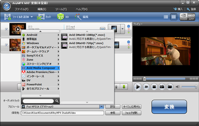The height and width of the screenshot is (126, 199).
Task: Switch to compact list view icon
Action: click(x=173, y=17)
